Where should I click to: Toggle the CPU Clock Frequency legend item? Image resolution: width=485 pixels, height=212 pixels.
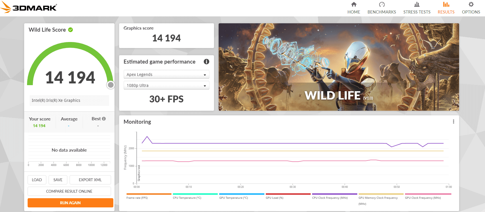(x=335, y=196)
